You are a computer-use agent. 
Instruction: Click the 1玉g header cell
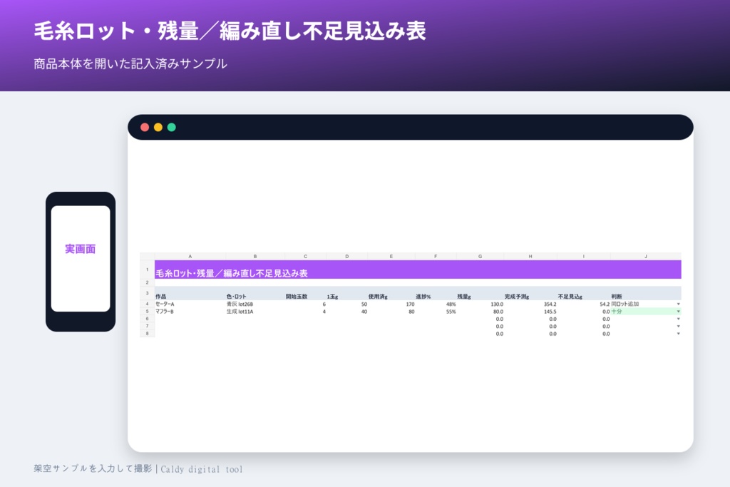tap(347, 293)
